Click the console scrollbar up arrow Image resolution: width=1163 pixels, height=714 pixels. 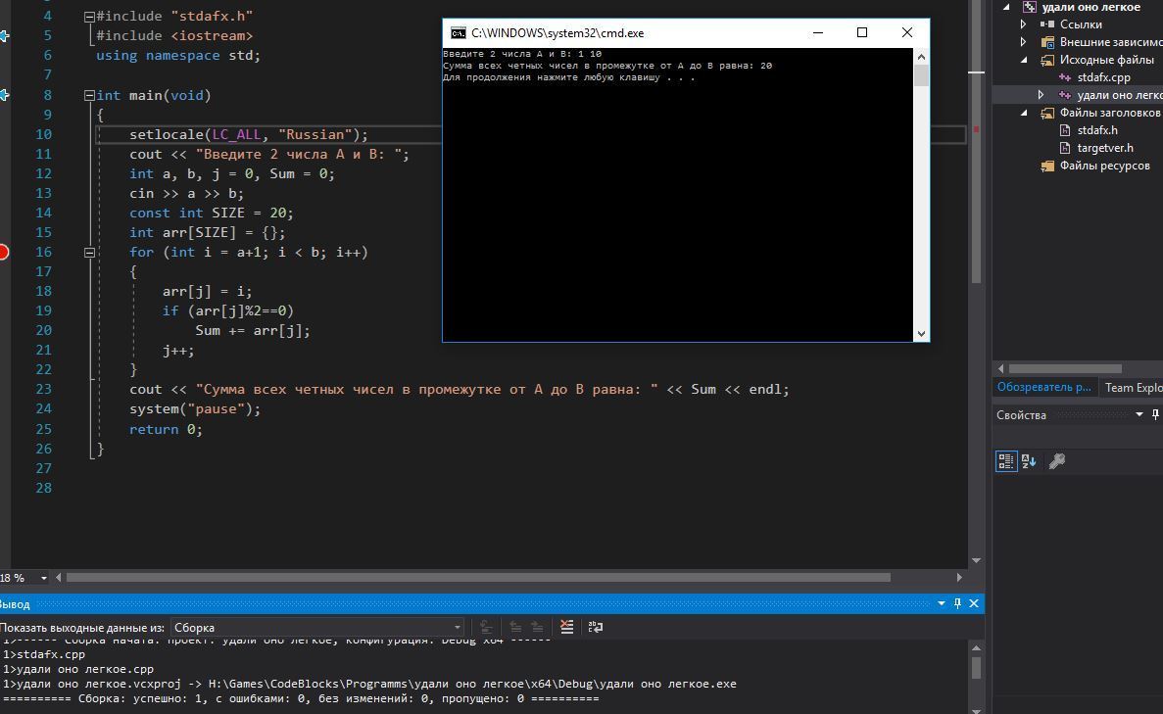tap(921, 57)
